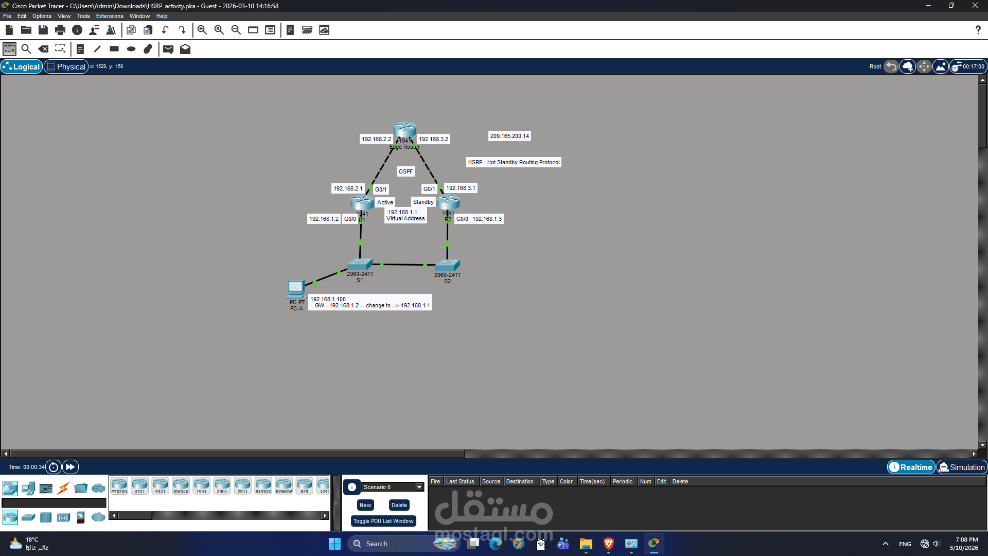
Task: Switch to Realtime mode
Action: click(x=911, y=467)
